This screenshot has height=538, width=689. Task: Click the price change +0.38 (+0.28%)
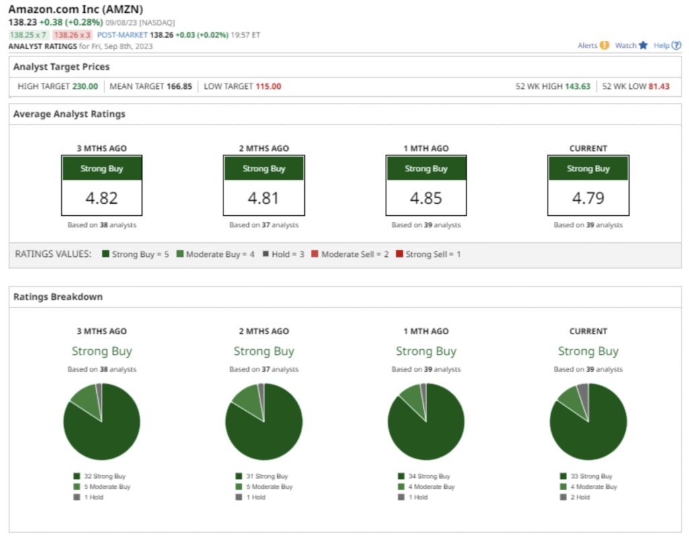[71, 22]
